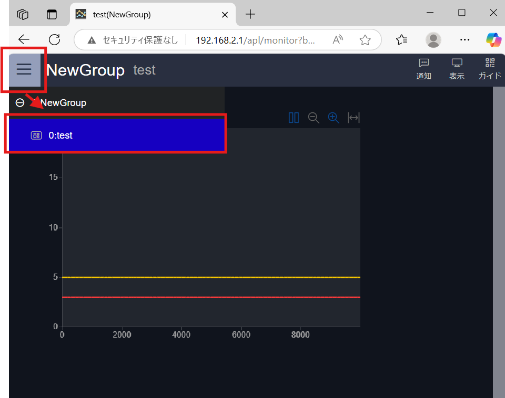Viewport: 505px width, 398px height.
Task: Open browser settings and more menu
Action: coord(464,40)
